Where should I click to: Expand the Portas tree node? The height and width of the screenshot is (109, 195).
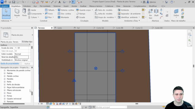coord(5,96)
